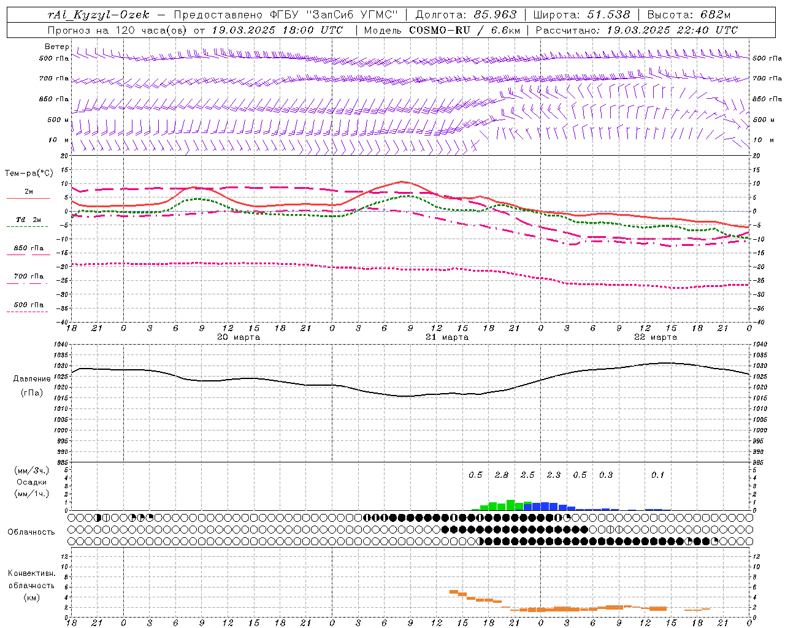Click the Td 2м legend entry
The height and width of the screenshot is (628, 785).
coord(28,219)
